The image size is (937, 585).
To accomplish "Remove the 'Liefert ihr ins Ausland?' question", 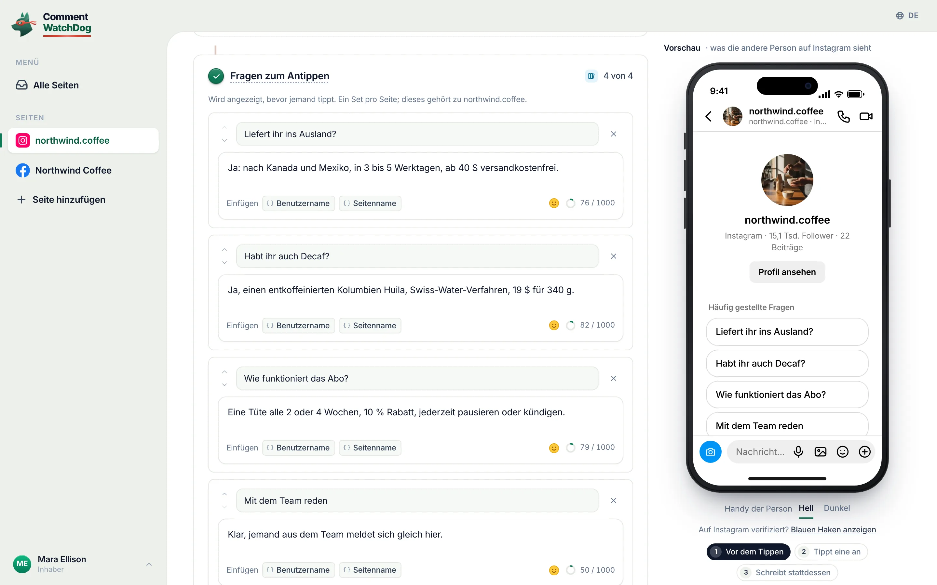I will click(x=614, y=134).
